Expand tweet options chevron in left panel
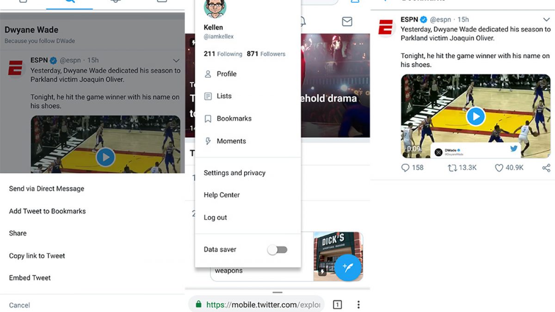Viewport: 555px width, 312px height. [x=176, y=61]
